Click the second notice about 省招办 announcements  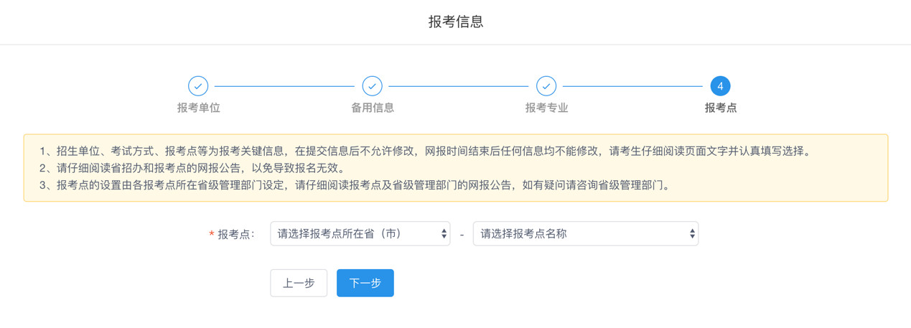[x=192, y=169]
